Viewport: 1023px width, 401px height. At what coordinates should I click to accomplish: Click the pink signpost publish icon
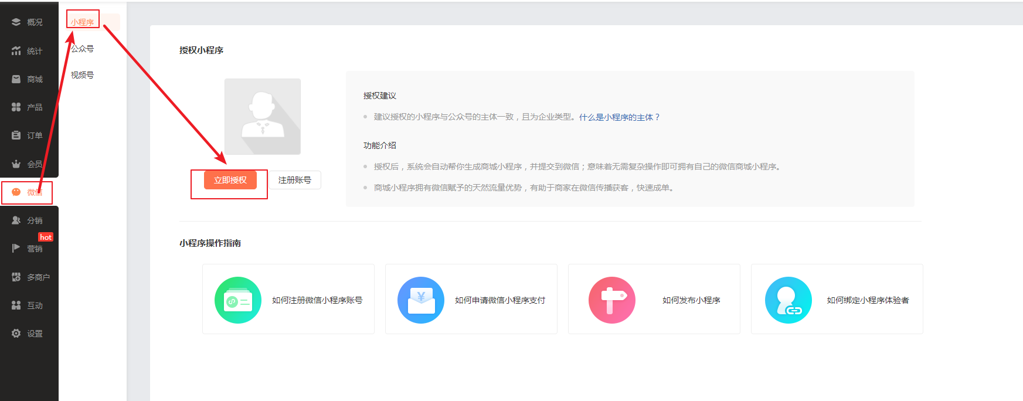tap(612, 300)
